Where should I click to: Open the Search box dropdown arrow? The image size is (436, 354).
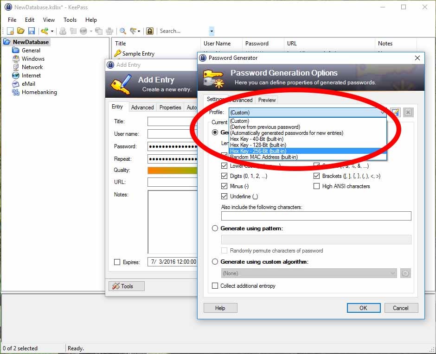[212, 31]
